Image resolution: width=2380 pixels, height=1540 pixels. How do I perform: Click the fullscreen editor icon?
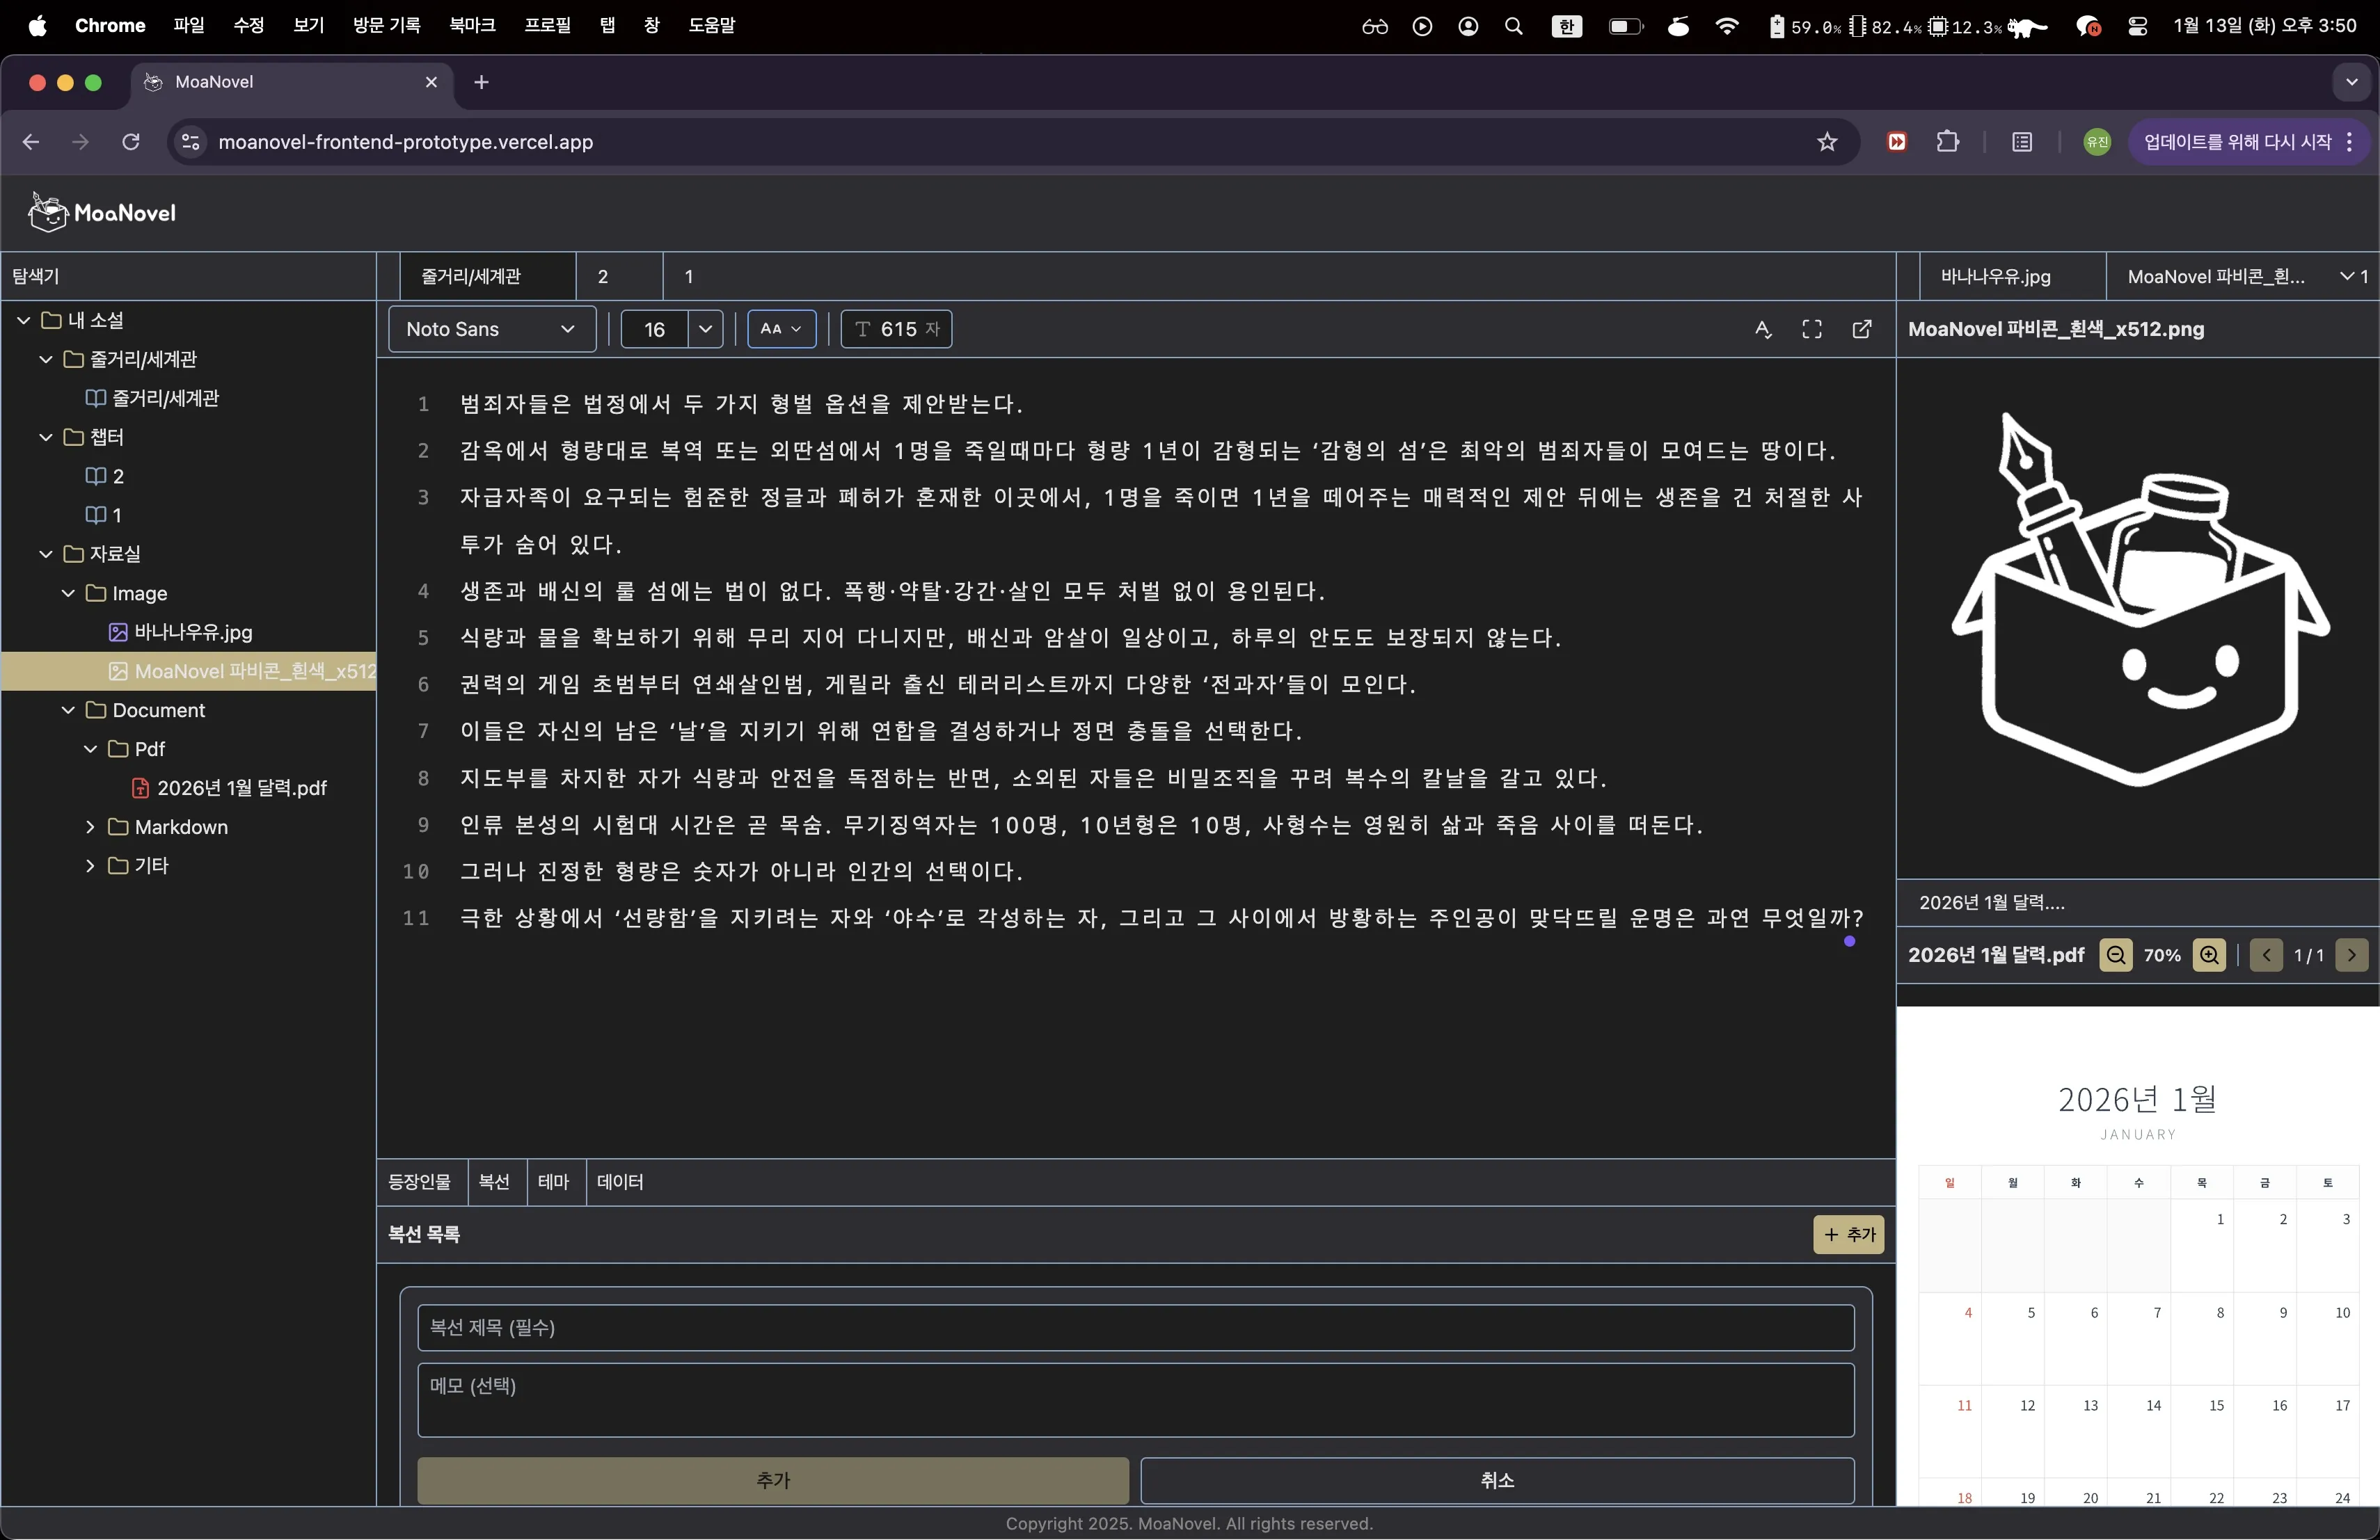[1812, 329]
